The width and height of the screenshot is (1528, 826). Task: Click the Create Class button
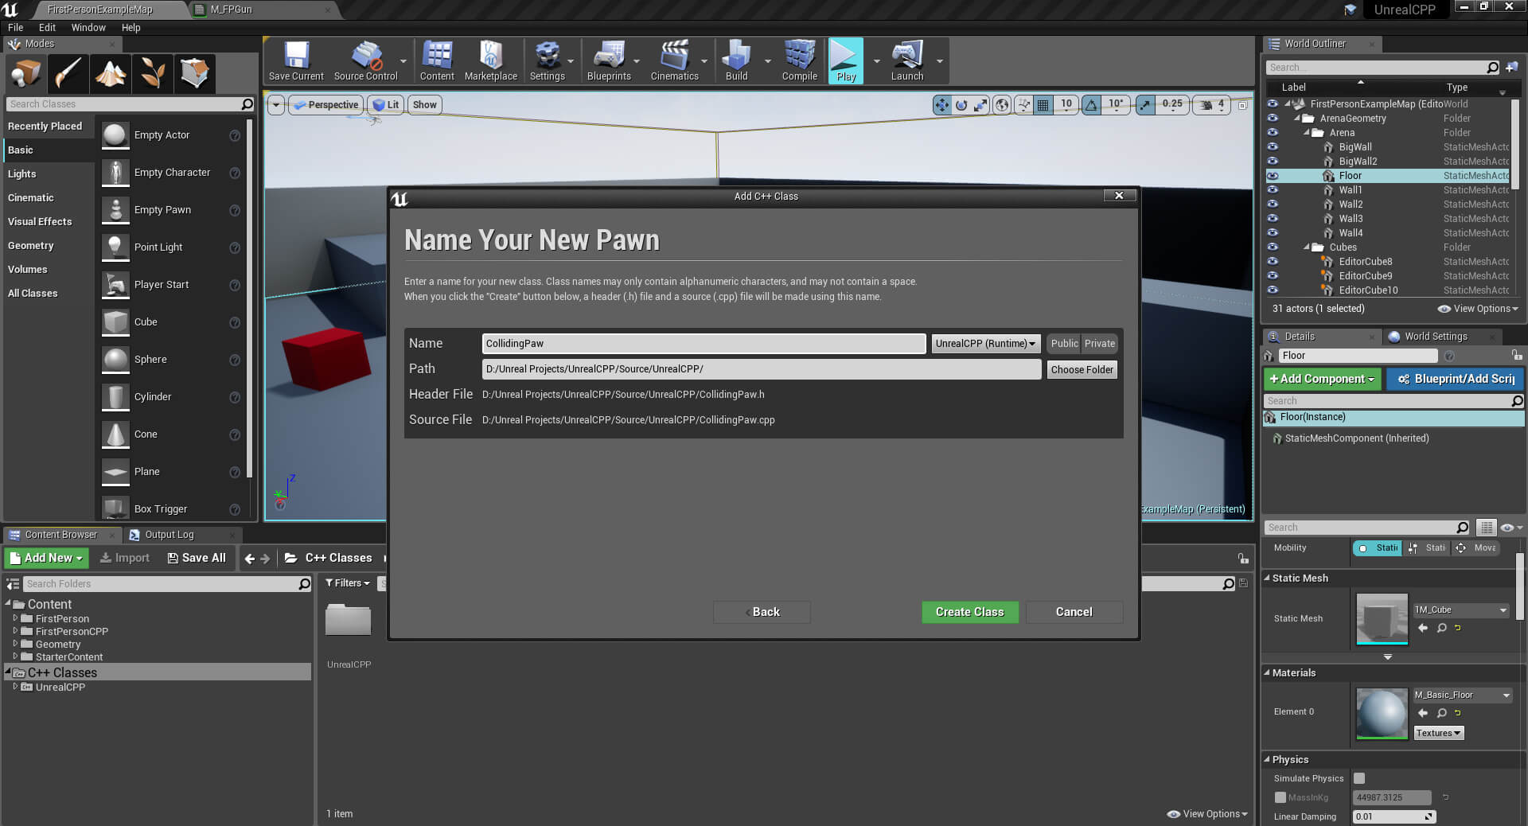click(x=969, y=612)
